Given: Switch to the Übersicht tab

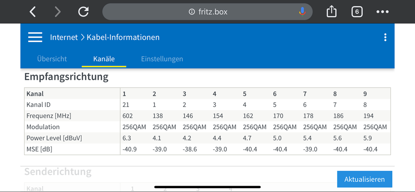Looking at the screenshot, I should point(52,59).
